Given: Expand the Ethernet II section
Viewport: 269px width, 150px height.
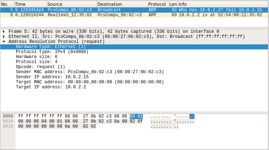Looking at the screenshot, I should [4, 36].
